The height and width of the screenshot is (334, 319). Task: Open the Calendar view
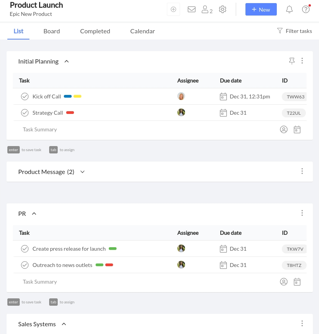[x=142, y=31]
